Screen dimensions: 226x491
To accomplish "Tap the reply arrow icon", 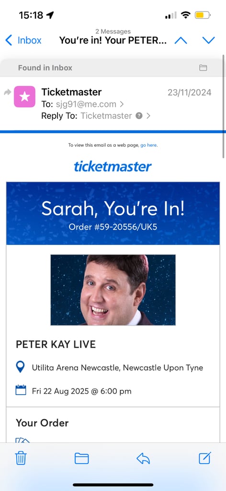I will (x=143, y=458).
